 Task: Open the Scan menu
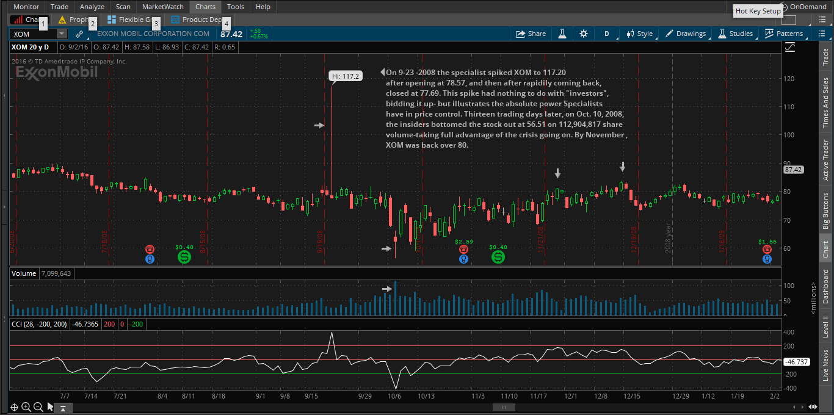coord(123,7)
